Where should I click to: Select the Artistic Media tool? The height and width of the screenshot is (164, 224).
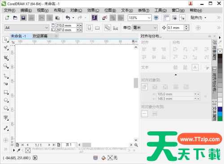tap(6, 84)
